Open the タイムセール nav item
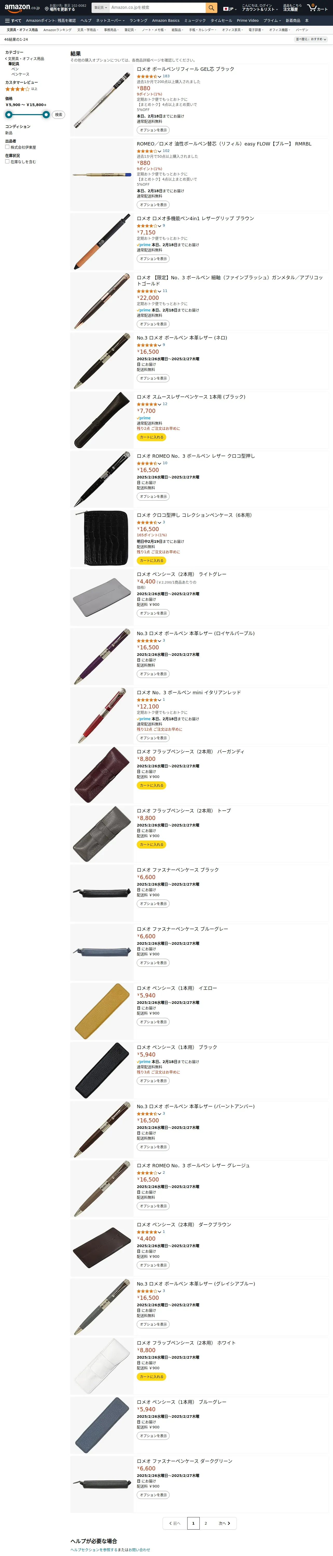 221,20
